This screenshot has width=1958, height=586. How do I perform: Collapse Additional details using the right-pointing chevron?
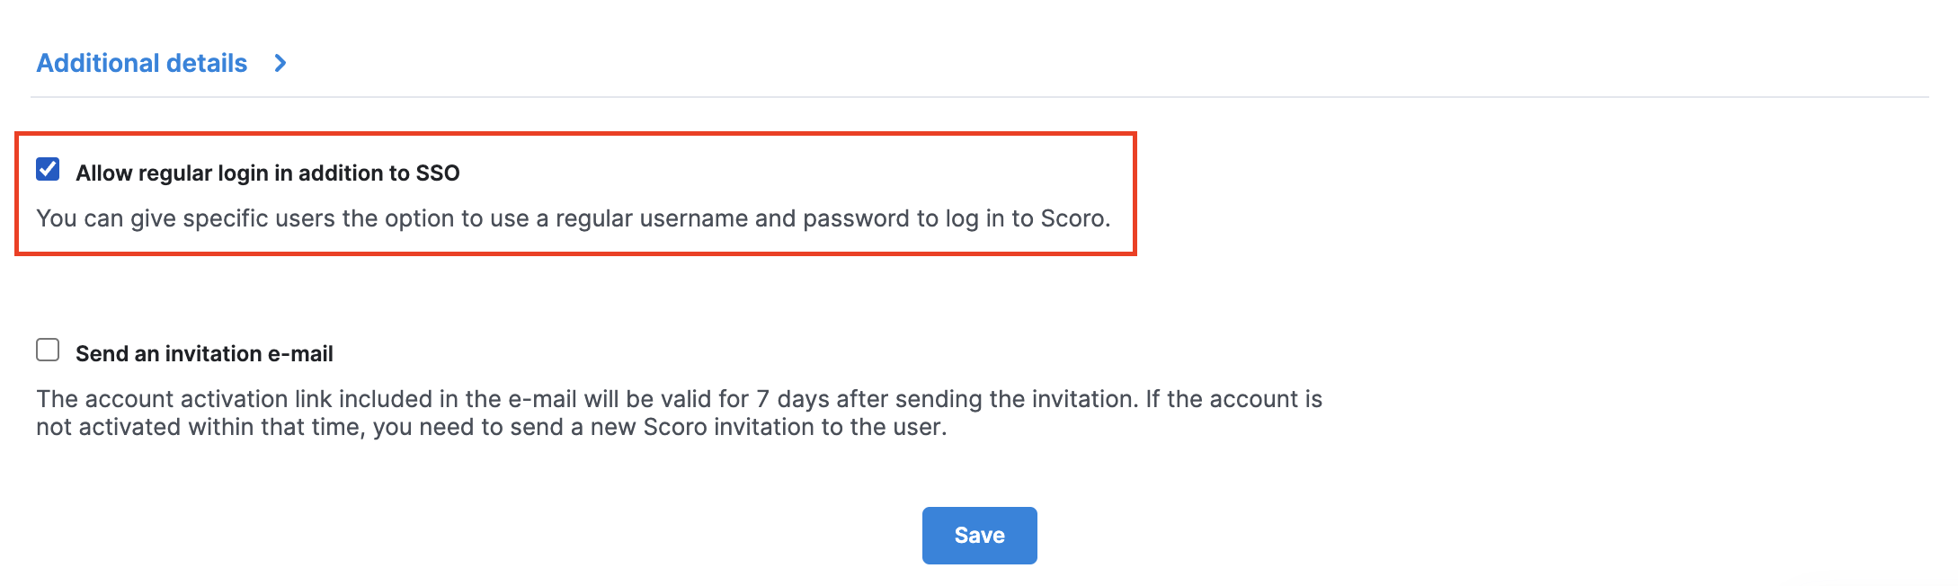point(280,63)
